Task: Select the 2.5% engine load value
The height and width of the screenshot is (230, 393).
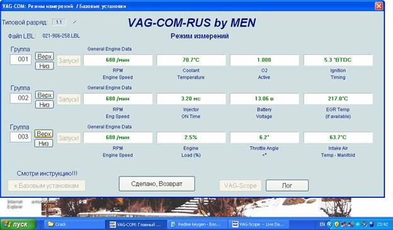Action: pyautogui.click(x=191, y=137)
